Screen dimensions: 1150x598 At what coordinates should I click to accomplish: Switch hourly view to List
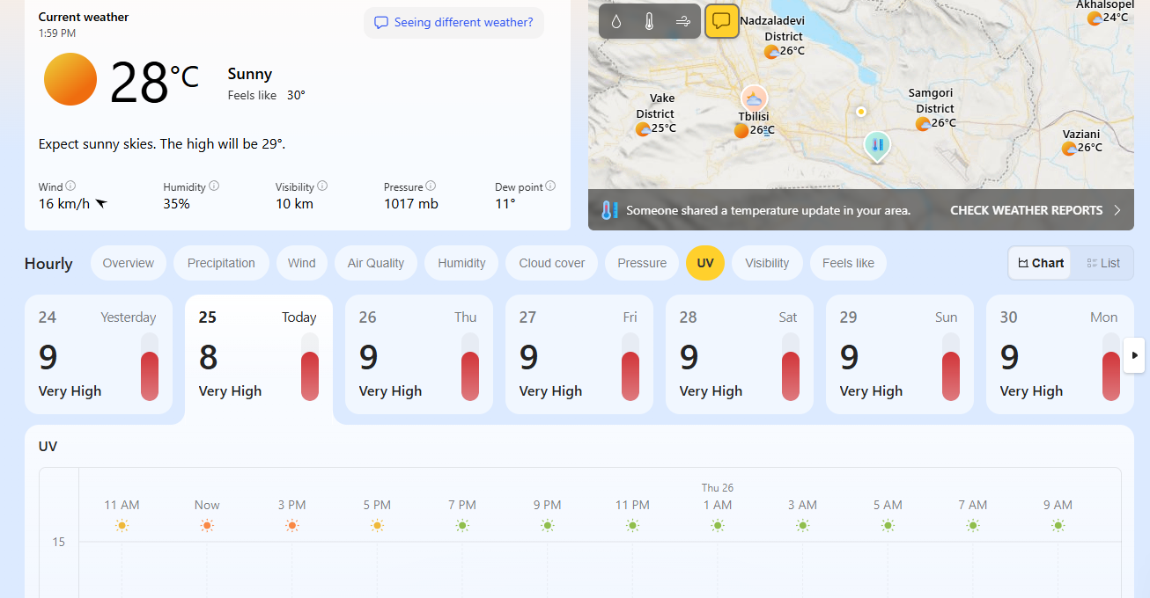point(1103,263)
